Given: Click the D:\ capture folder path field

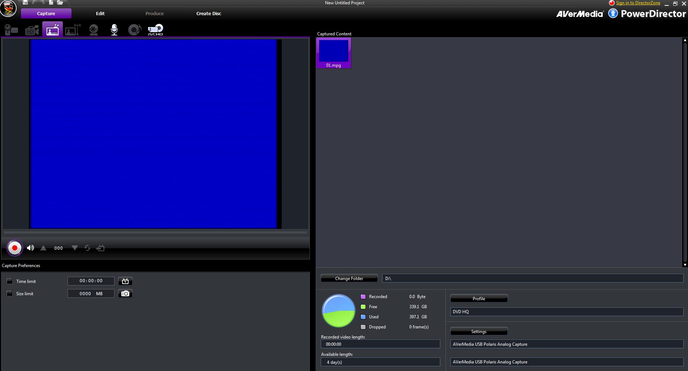Looking at the screenshot, I should pos(533,278).
